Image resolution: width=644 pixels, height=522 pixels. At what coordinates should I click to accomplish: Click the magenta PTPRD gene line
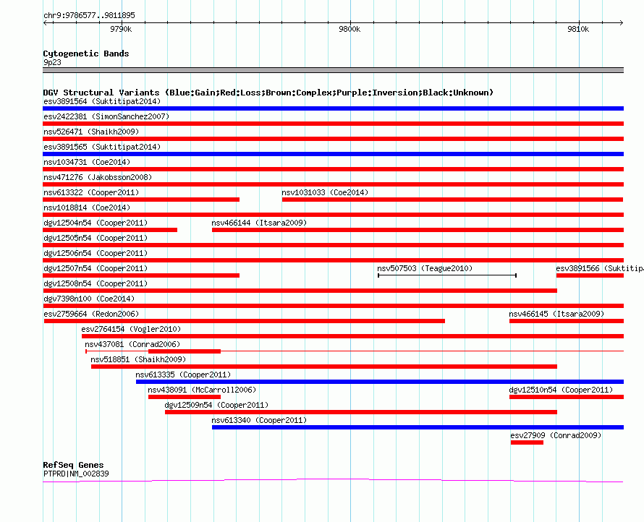[x=333, y=480]
